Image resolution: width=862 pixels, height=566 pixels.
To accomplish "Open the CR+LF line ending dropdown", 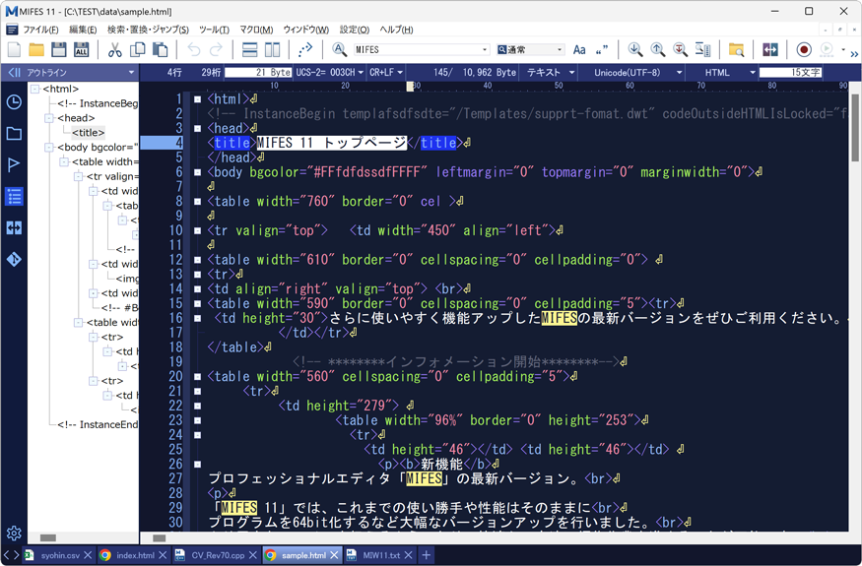I will coord(385,73).
